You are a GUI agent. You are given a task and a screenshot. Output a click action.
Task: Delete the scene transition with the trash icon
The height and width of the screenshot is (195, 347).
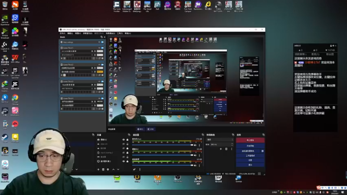[226, 149]
